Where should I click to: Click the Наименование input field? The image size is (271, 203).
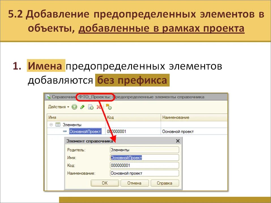pos(144,173)
